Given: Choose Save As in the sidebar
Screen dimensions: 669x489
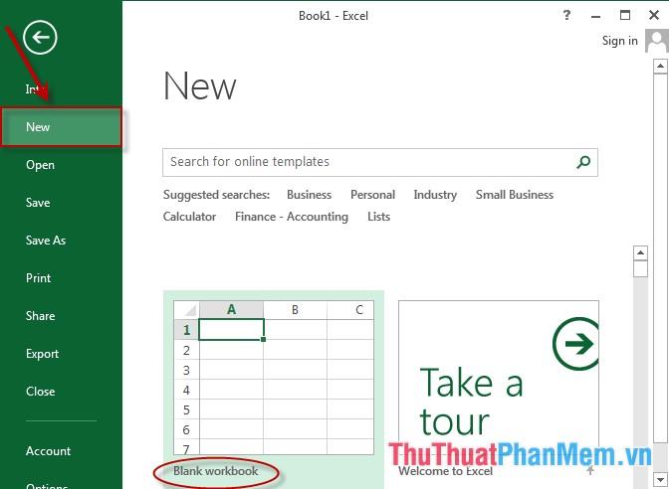Looking at the screenshot, I should (46, 241).
